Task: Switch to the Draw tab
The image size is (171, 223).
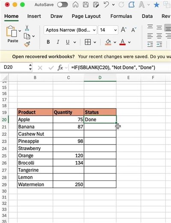Action: click(x=57, y=16)
